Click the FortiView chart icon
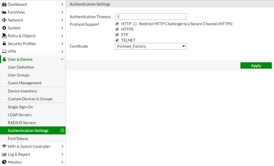The width and height of the screenshot is (274, 166). tap(4, 12)
